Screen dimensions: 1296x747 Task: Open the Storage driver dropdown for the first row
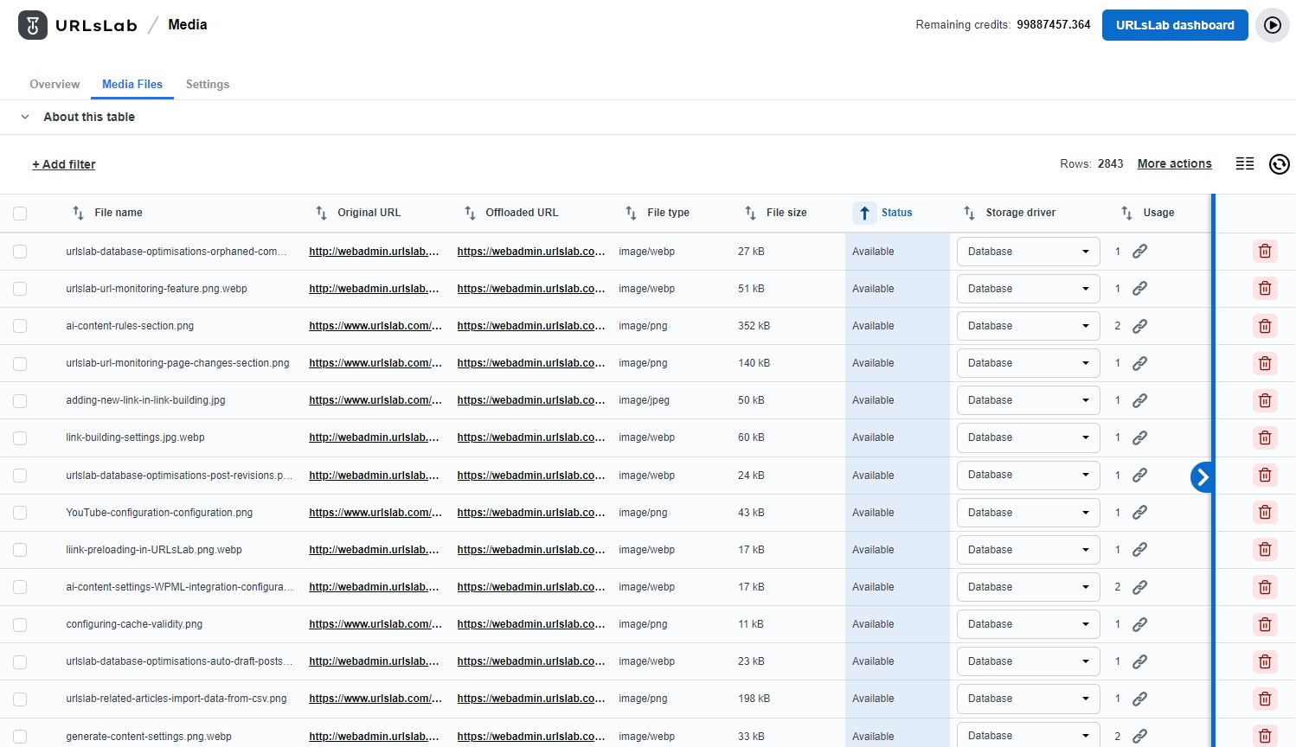pos(1028,251)
